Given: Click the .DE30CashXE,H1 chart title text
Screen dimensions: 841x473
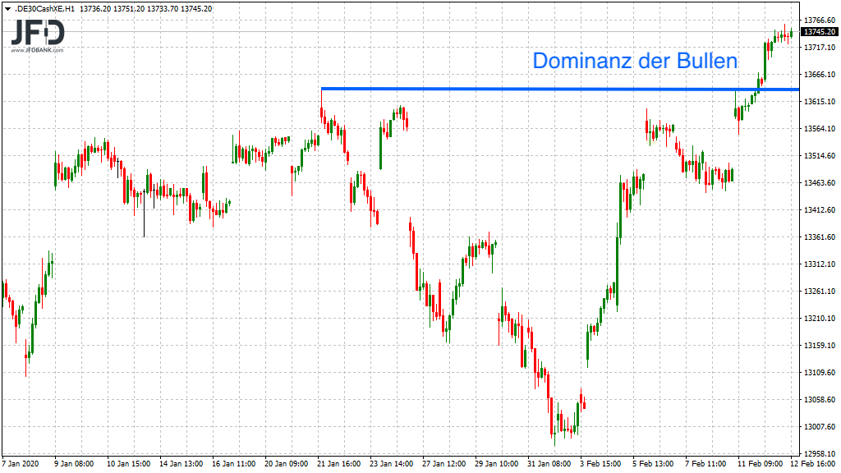Looking at the screenshot, I should point(45,8).
